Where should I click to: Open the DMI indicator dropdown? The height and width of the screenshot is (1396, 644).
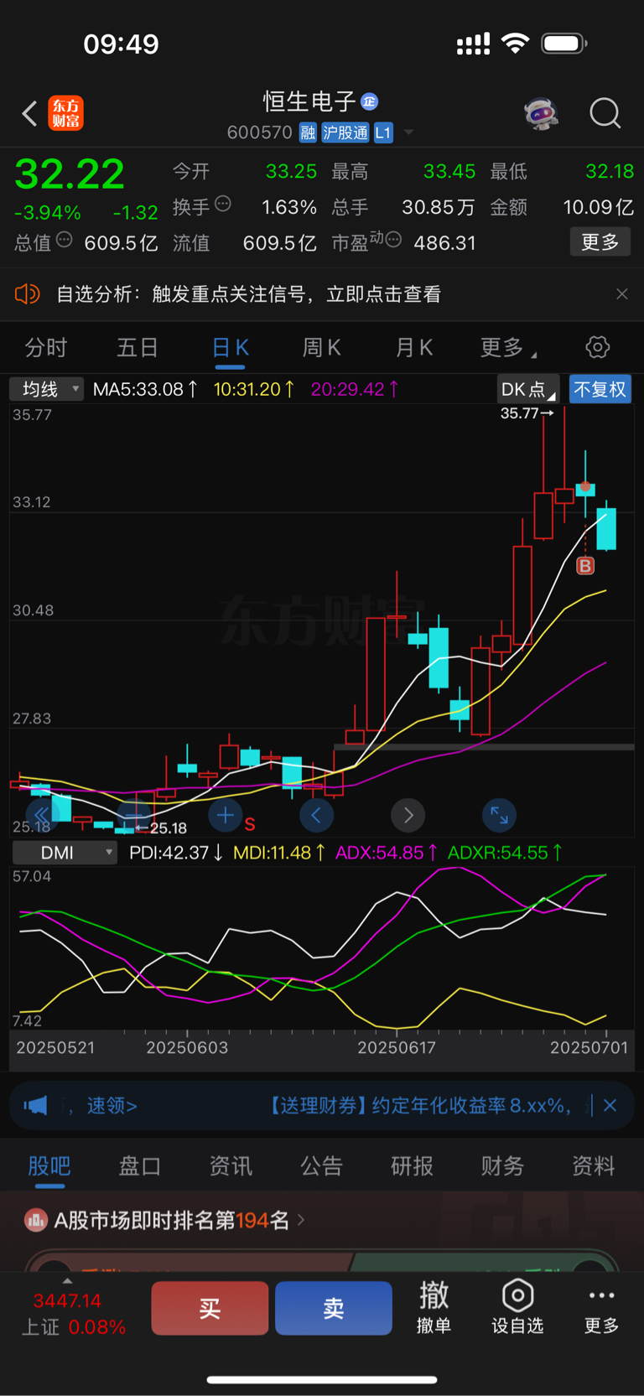click(x=65, y=853)
